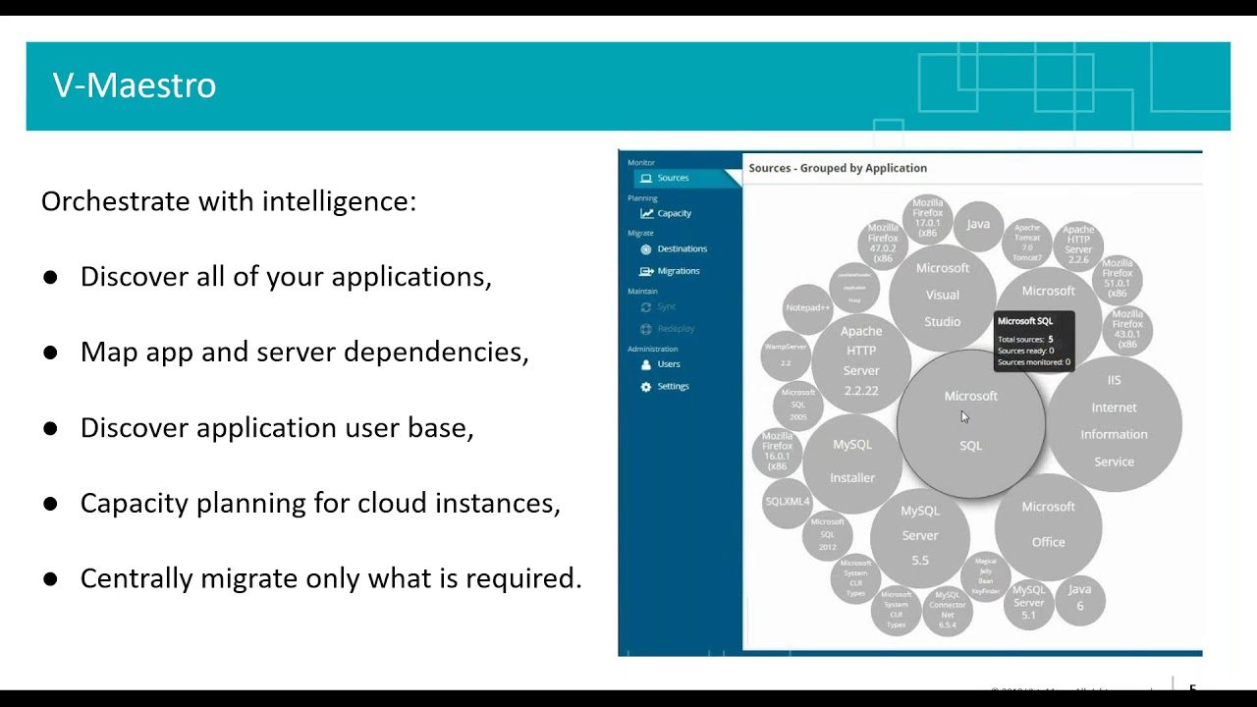The image size is (1257, 707).
Task: Select the MySQL Connector Net 6.5.4 bubble
Action: point(948,610)
